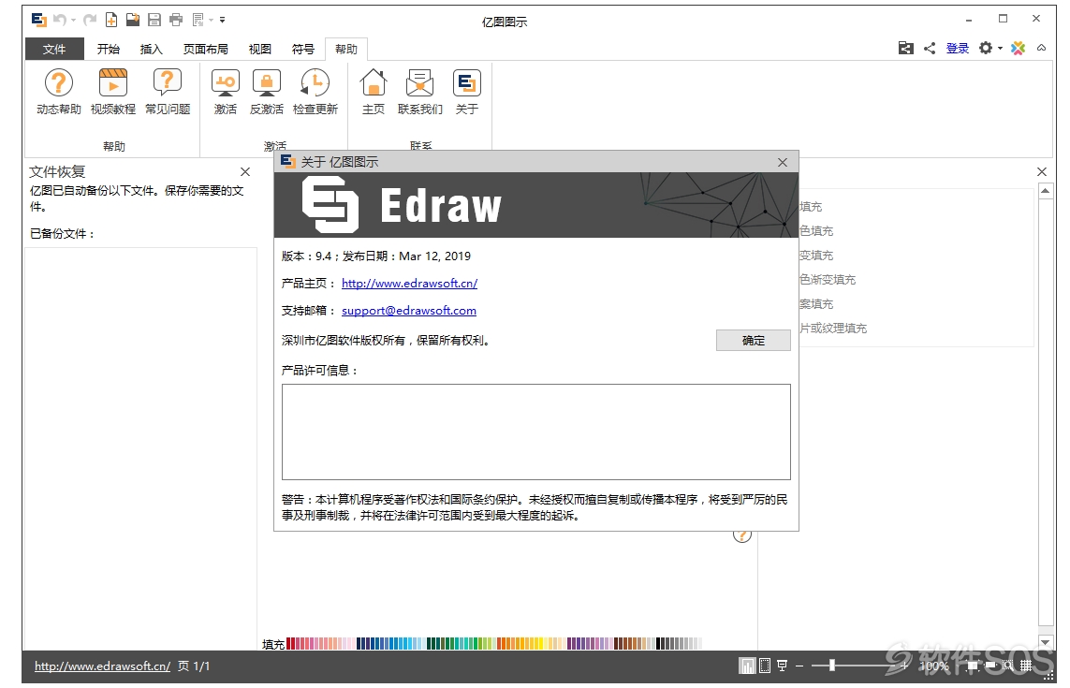Click inside the product license info box
Image resolution: width=1070 pixels, height=688 pixels.
click(536, 432)
